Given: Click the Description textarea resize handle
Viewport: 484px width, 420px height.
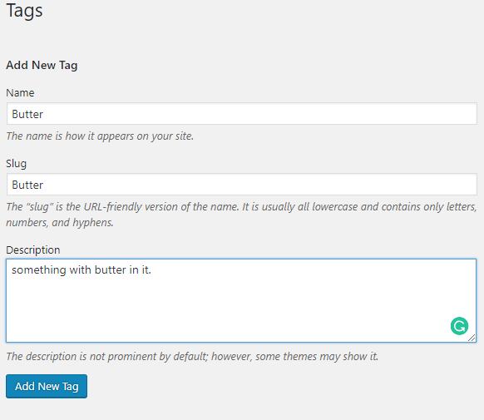Looking at the screenshot, I should [x=472, y=338].
